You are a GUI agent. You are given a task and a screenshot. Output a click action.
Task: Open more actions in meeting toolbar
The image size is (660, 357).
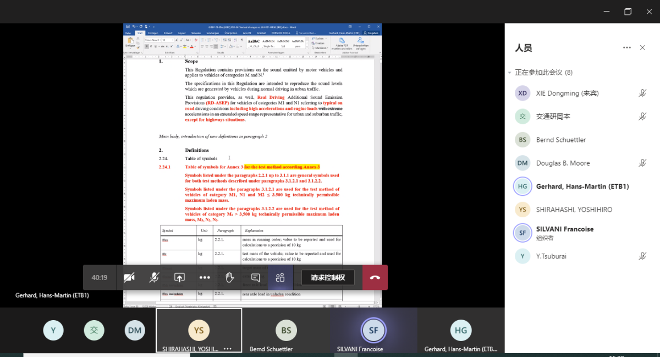(205, 277)
